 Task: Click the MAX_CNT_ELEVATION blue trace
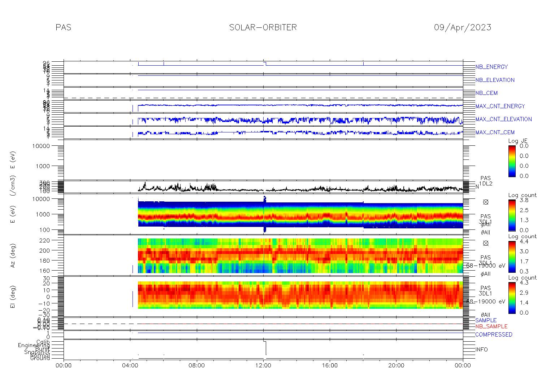300,120
